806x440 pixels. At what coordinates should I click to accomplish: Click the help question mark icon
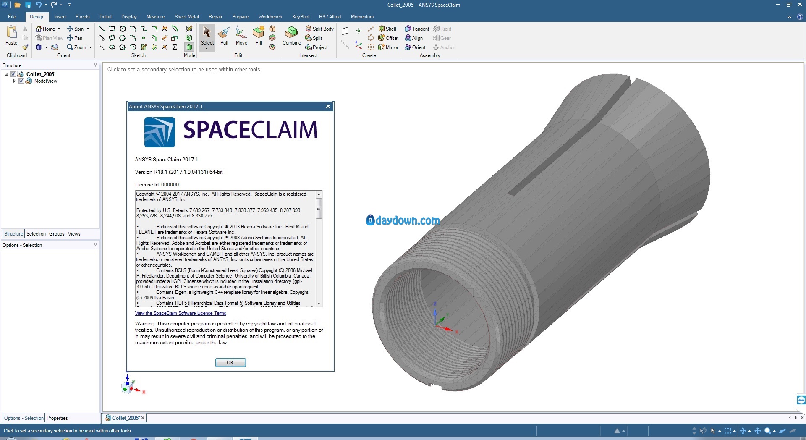click(x=800, y=17)
